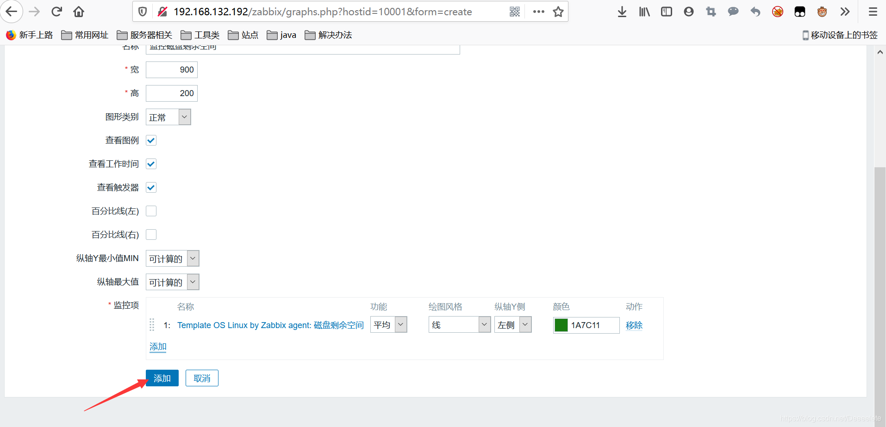
Task: Open the downloads panel
Action: pyautogui.click(x=622, y=12)
